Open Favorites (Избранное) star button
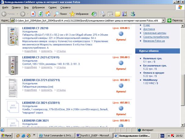The width and height of the screenshot is (185, 139). [79, 14]
